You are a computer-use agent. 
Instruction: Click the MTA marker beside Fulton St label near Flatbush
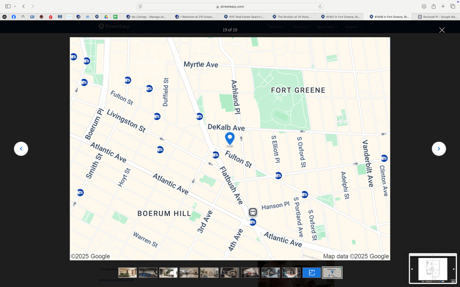pyautogui.click(x=216, y=155)
